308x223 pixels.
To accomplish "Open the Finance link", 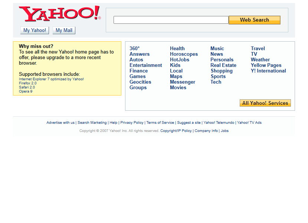I will [139, 71].
